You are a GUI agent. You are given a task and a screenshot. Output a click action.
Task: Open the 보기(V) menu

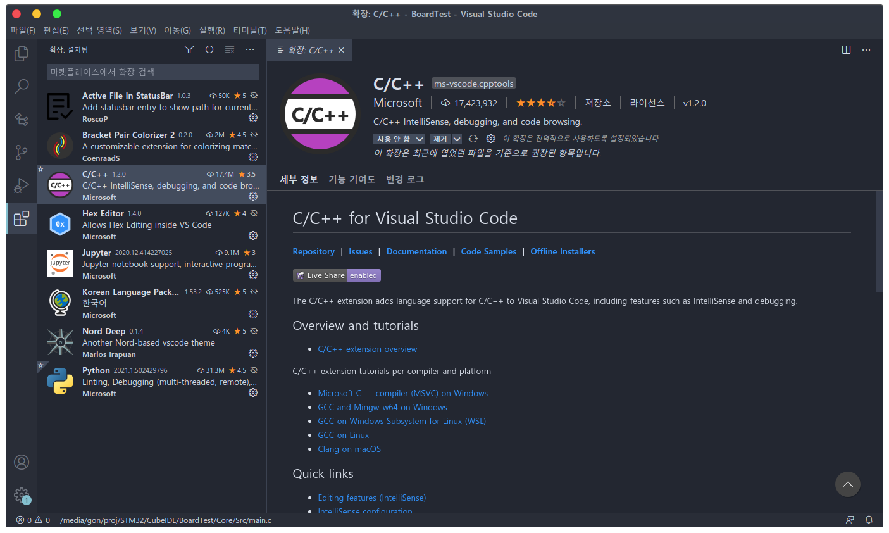[143, 30]
